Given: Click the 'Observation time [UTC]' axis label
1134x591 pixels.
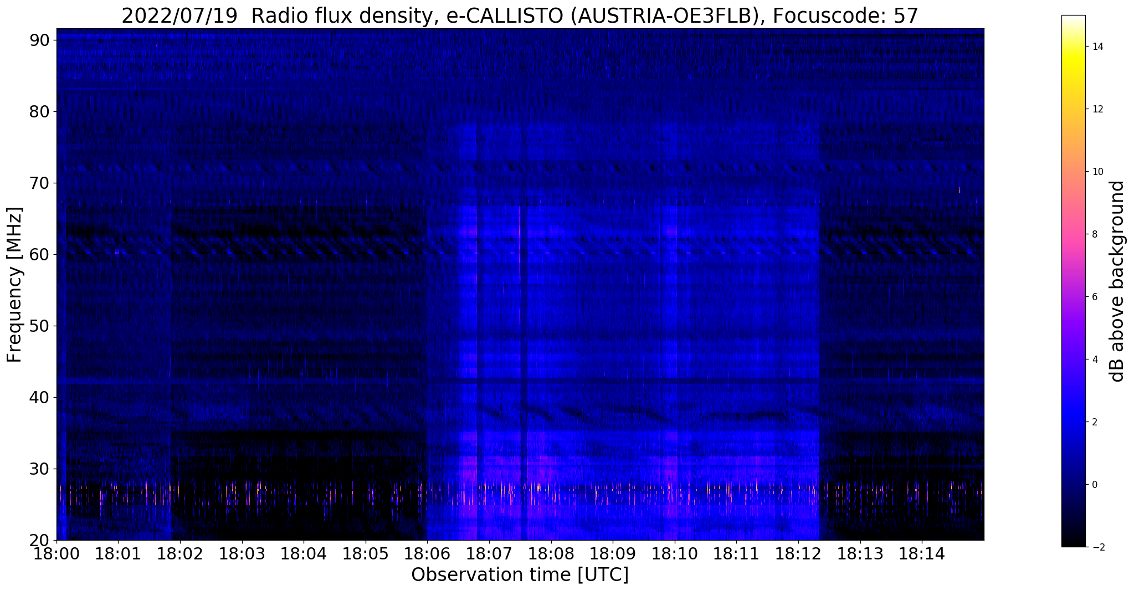Looking at the screenshot, I should tap(520, 575).
